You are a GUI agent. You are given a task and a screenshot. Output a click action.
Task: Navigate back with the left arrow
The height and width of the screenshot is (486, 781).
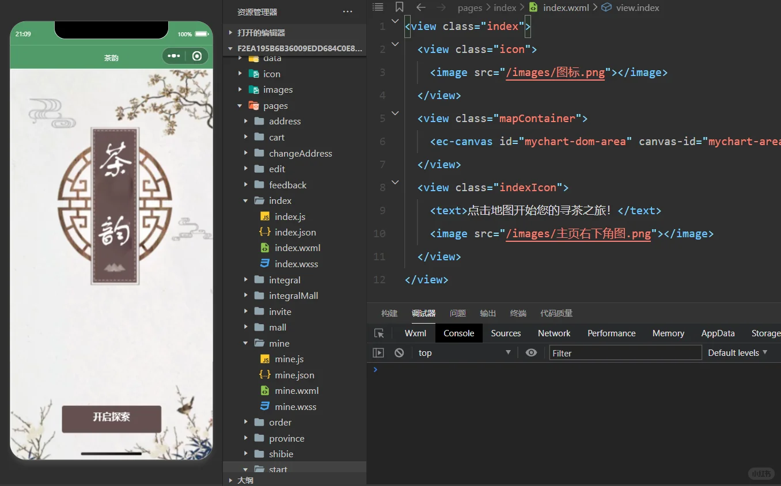[x=421, y=7]
